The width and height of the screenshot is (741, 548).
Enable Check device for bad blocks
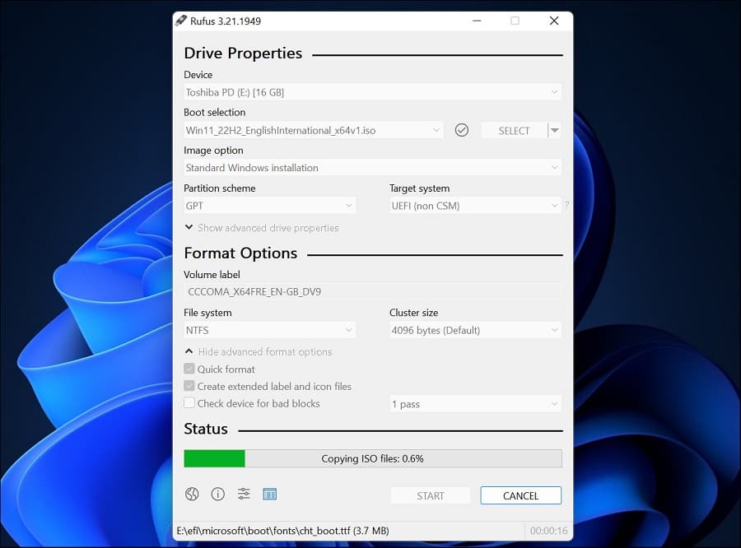pyautogui.click(x=189, y=404)
